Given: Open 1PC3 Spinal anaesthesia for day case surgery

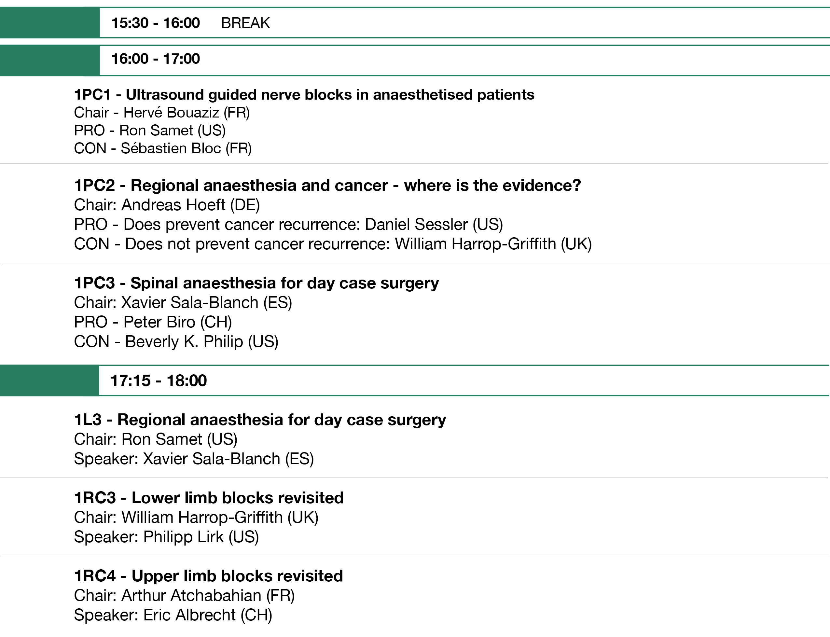Looking at the screenshot, I should point(256,283).
